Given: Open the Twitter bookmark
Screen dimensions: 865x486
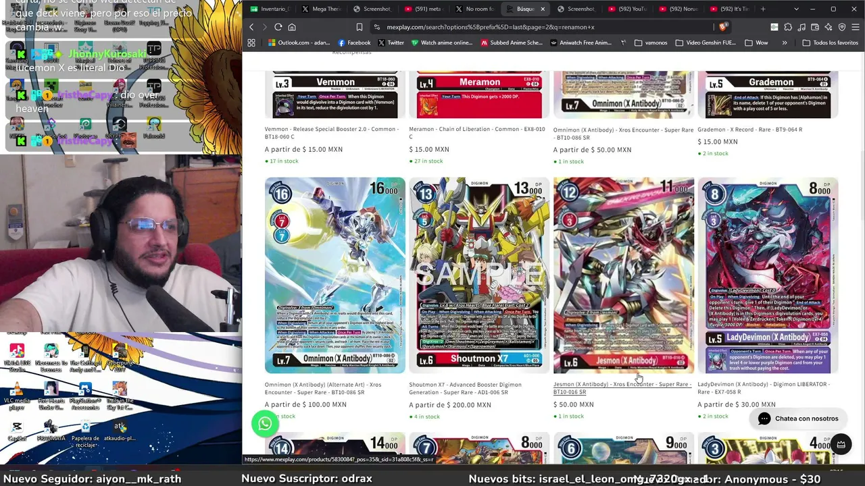Looking at the screenshot, I should pos(391,43).
